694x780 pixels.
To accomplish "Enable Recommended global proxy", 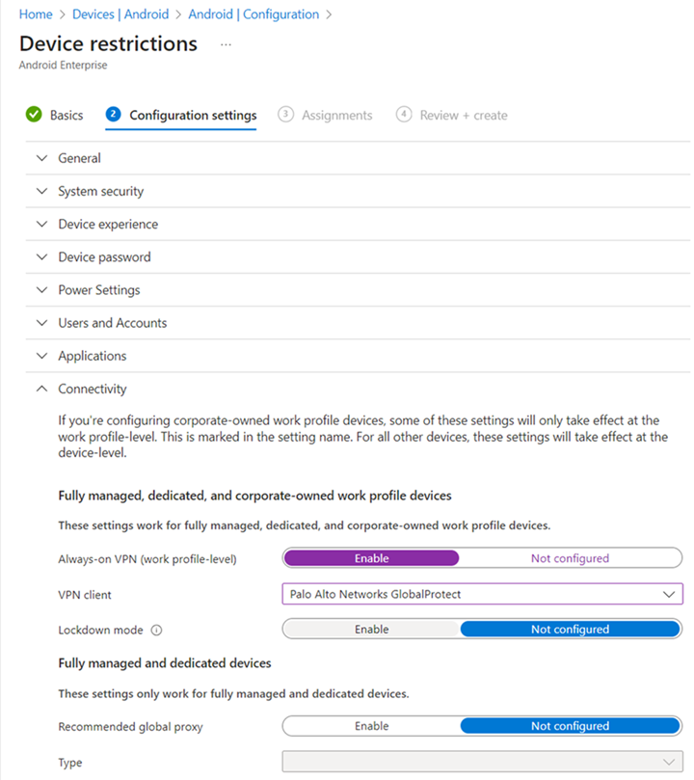I will coord(371,726).
